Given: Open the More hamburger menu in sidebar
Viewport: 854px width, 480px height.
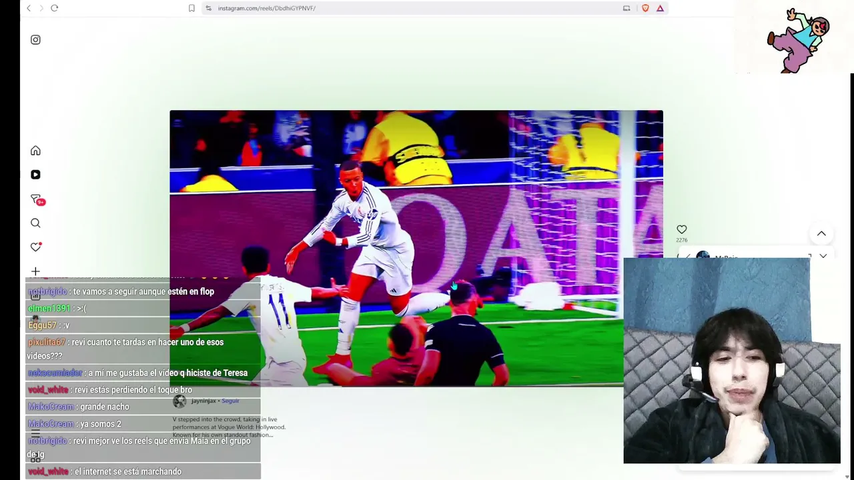Looking at the screenshot, I should (35, 434).
